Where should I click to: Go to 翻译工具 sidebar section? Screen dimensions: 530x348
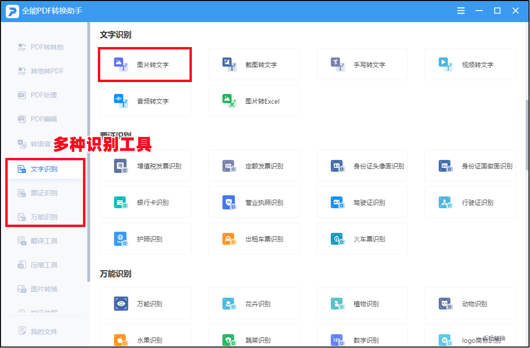pos(44,241)
